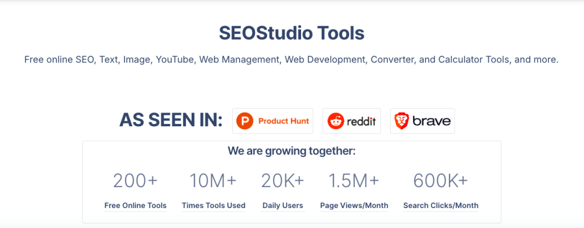Image resolution: width=584 pixels, height=228 pixels.
Task: Click the Times Tools Used label
Action: coord(213,205)
